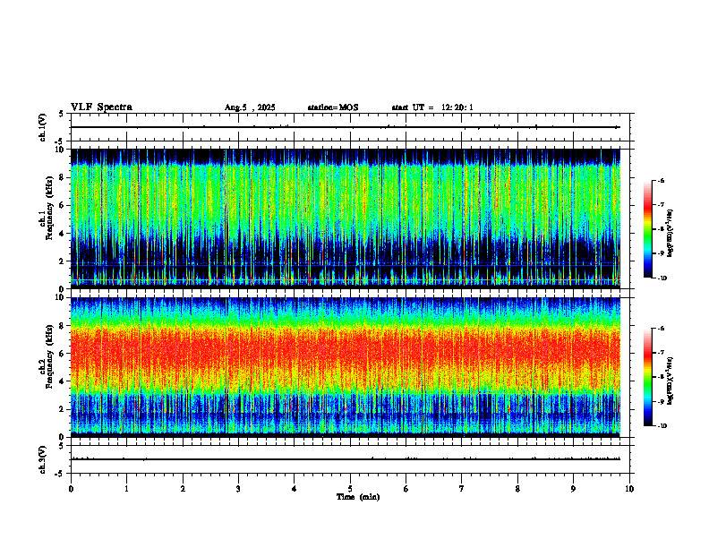Click the "Time (min)" x-axis label
Viewport: 709px width, 548px height.
click(358, 497)
